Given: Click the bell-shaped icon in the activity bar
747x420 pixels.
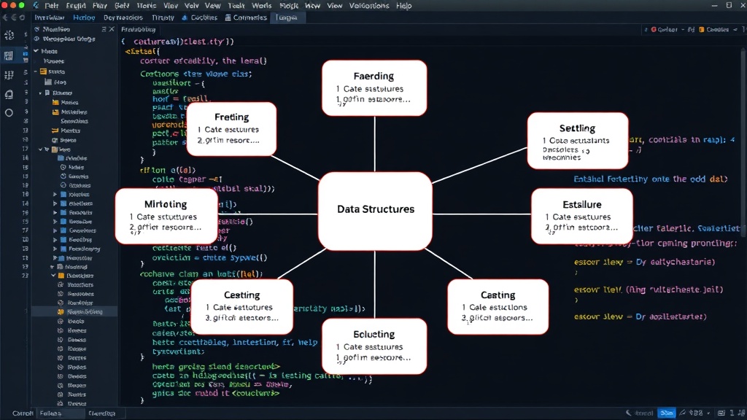Looking at the screenshot, I should 9,94.
